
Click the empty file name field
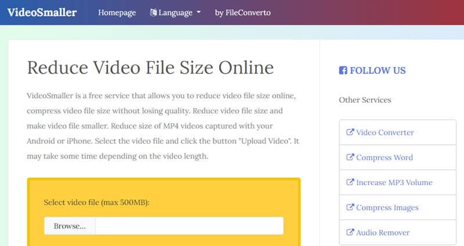(190, 226)
